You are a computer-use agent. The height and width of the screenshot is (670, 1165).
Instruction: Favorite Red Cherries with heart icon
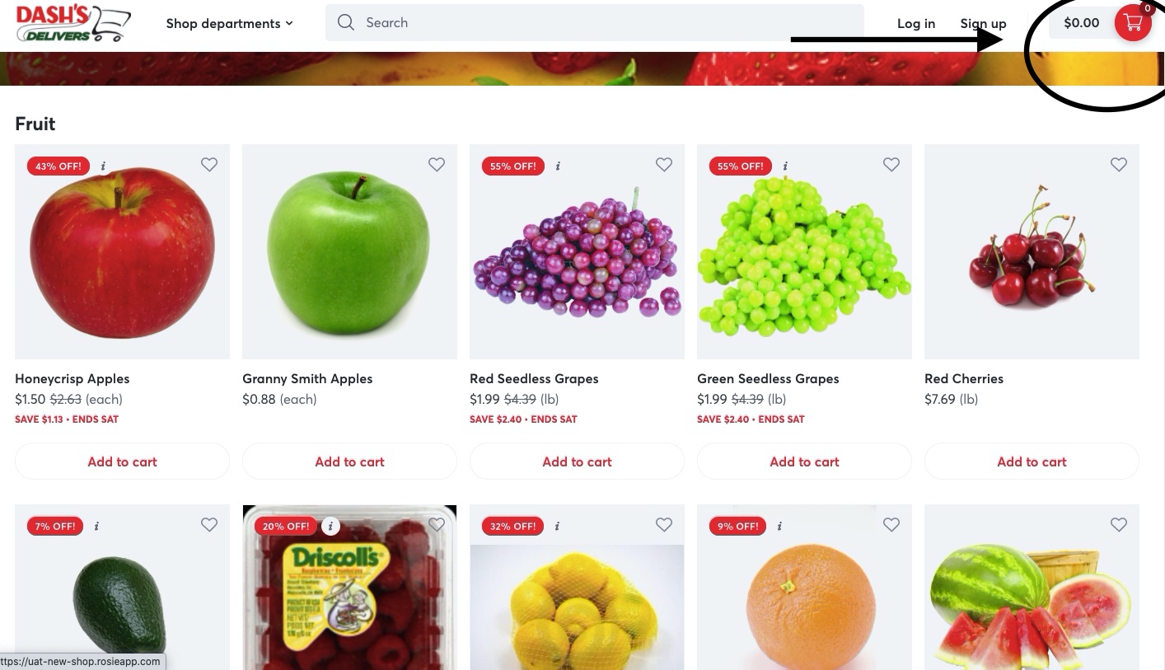coord(1119,165)
